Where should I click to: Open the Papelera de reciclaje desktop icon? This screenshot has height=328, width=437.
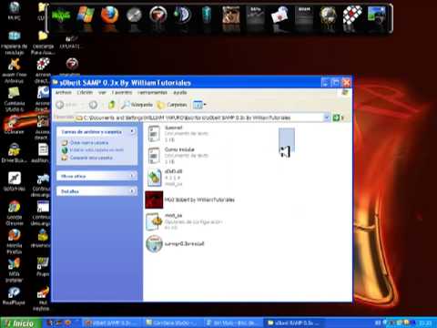click(14, 43)
